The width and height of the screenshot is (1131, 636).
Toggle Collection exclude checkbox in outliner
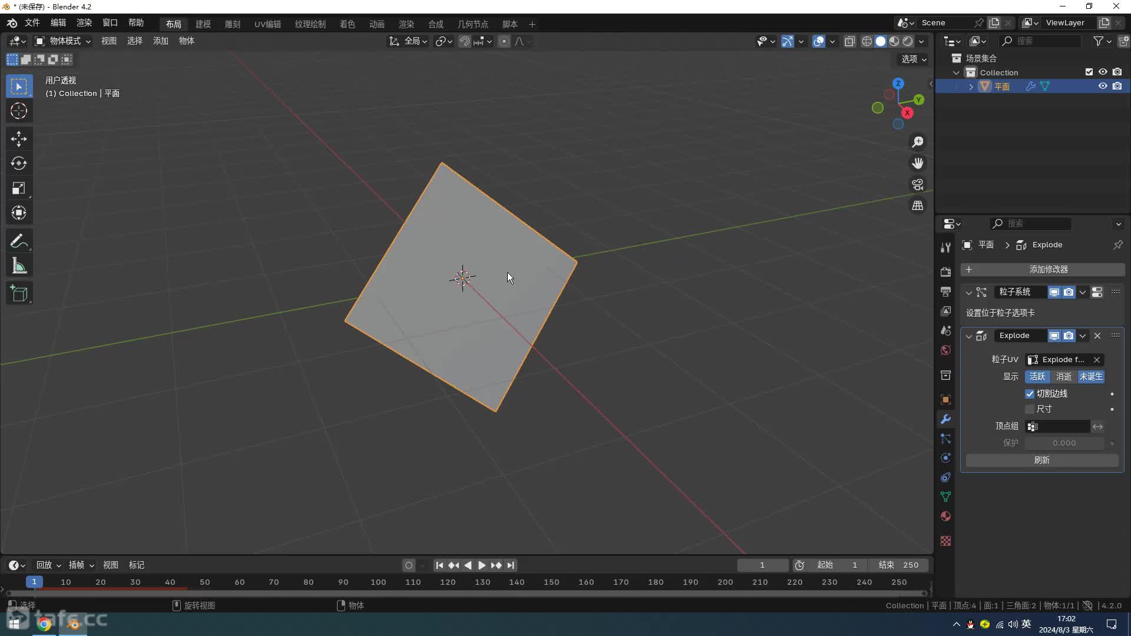pos(1089,72)
